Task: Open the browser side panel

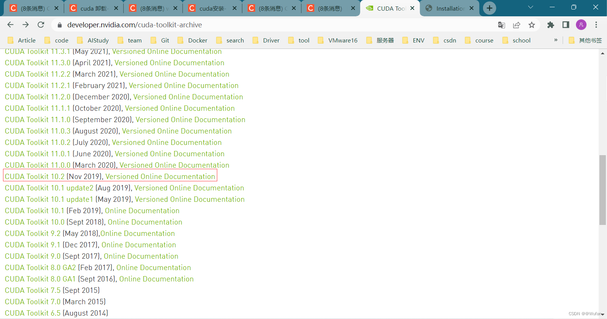Action: pos(566,25)
